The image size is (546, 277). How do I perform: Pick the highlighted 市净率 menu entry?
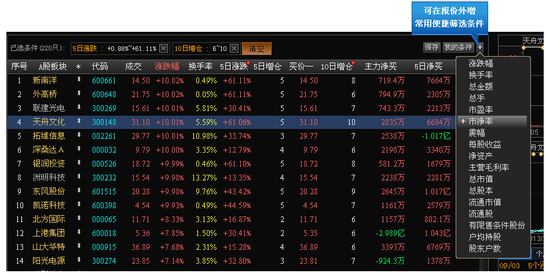pos(492,121)
